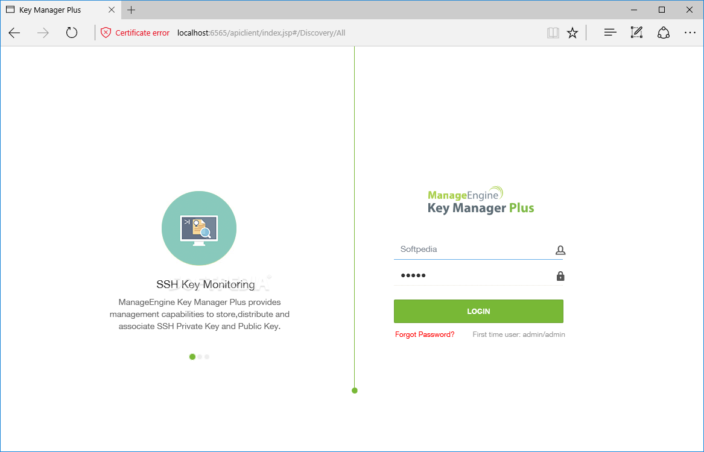Viewport: 704px width, 452px height.
Task: Select the third carousel dot
Action: (207, 357)
